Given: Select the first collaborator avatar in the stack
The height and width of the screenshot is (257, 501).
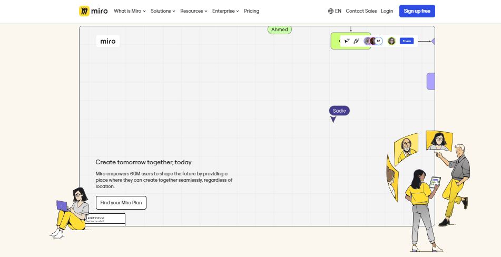Looking at the screenshot, I should click(367, 41).
